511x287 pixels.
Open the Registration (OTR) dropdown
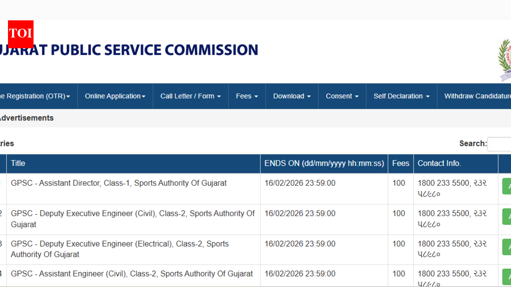click(36, 96)
